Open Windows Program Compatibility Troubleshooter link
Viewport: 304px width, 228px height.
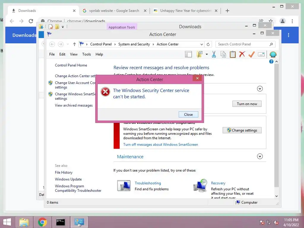[x=78, y=188]
